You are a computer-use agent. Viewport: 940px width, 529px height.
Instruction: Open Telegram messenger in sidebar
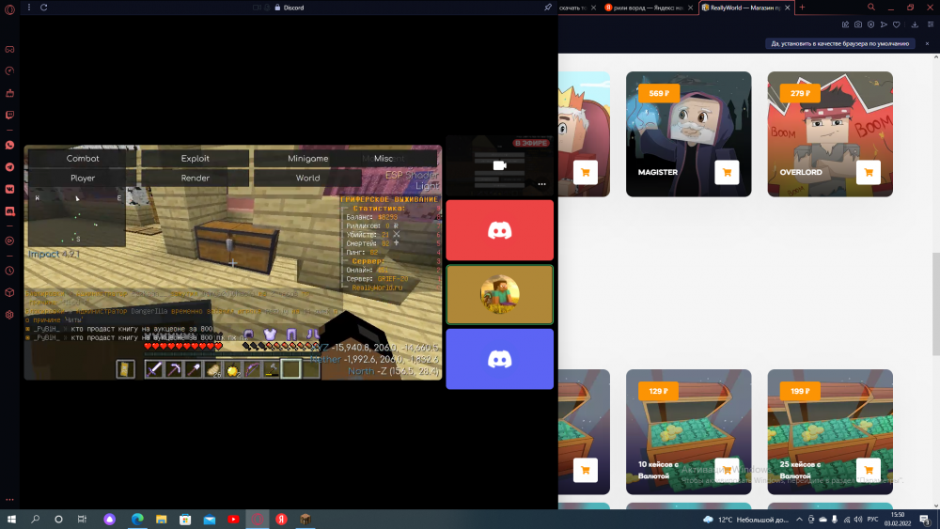[x=9, y=167]
